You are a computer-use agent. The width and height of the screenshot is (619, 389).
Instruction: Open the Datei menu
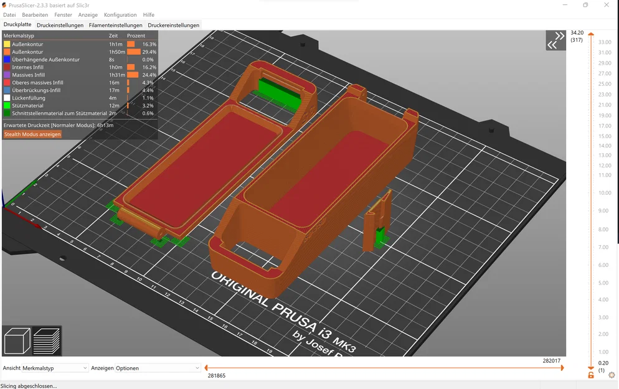(x=9, y=14)
